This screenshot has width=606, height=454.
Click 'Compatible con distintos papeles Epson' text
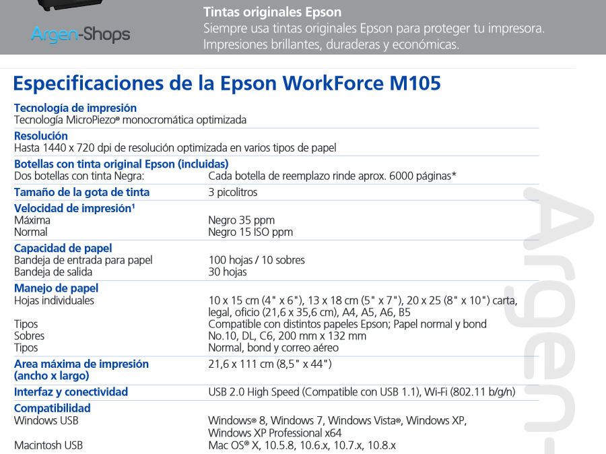tap(347, 324)
